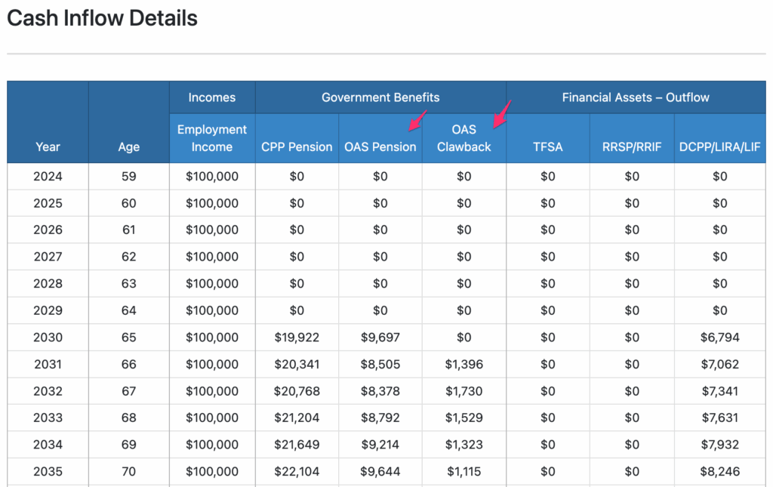Click the Employment Income column header
Viewport: 773px width, 487px height.
coord(212,138)
